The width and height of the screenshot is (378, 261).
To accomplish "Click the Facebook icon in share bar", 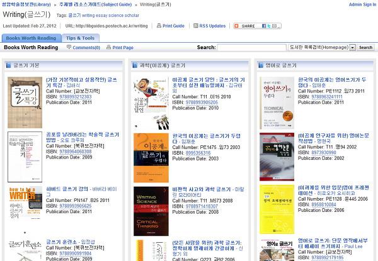I will [x=264, y=26].
